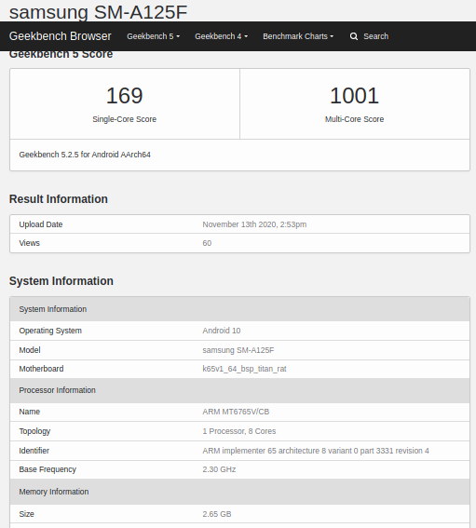Open the Geekbench 5 dropdown menu

click(x=154, y=36)
